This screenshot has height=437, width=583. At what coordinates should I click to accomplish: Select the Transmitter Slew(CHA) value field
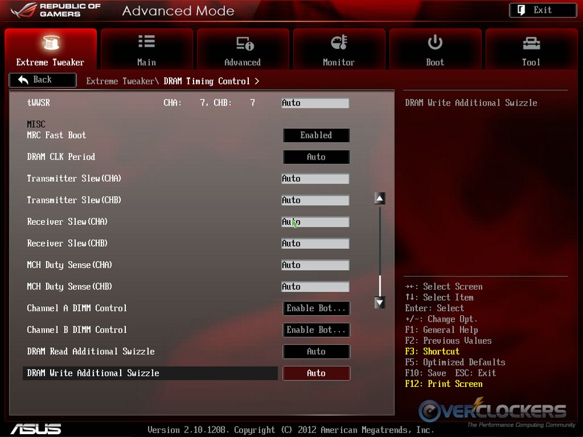315,179
